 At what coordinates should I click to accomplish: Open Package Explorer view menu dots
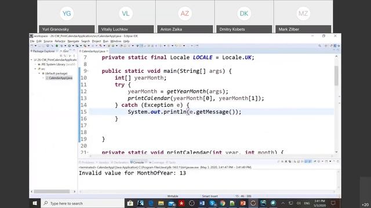[74, 55]
